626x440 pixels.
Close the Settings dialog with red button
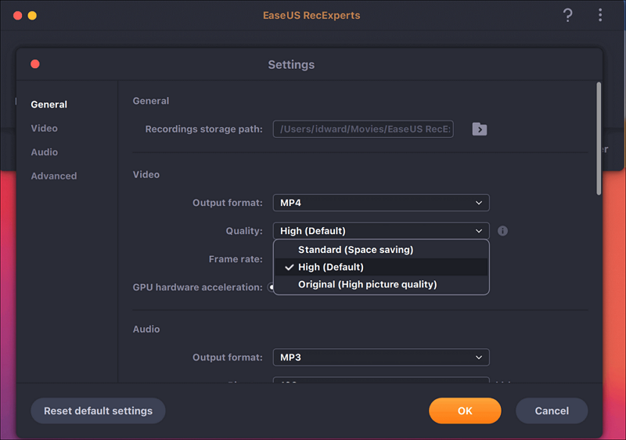click(35, 64)
